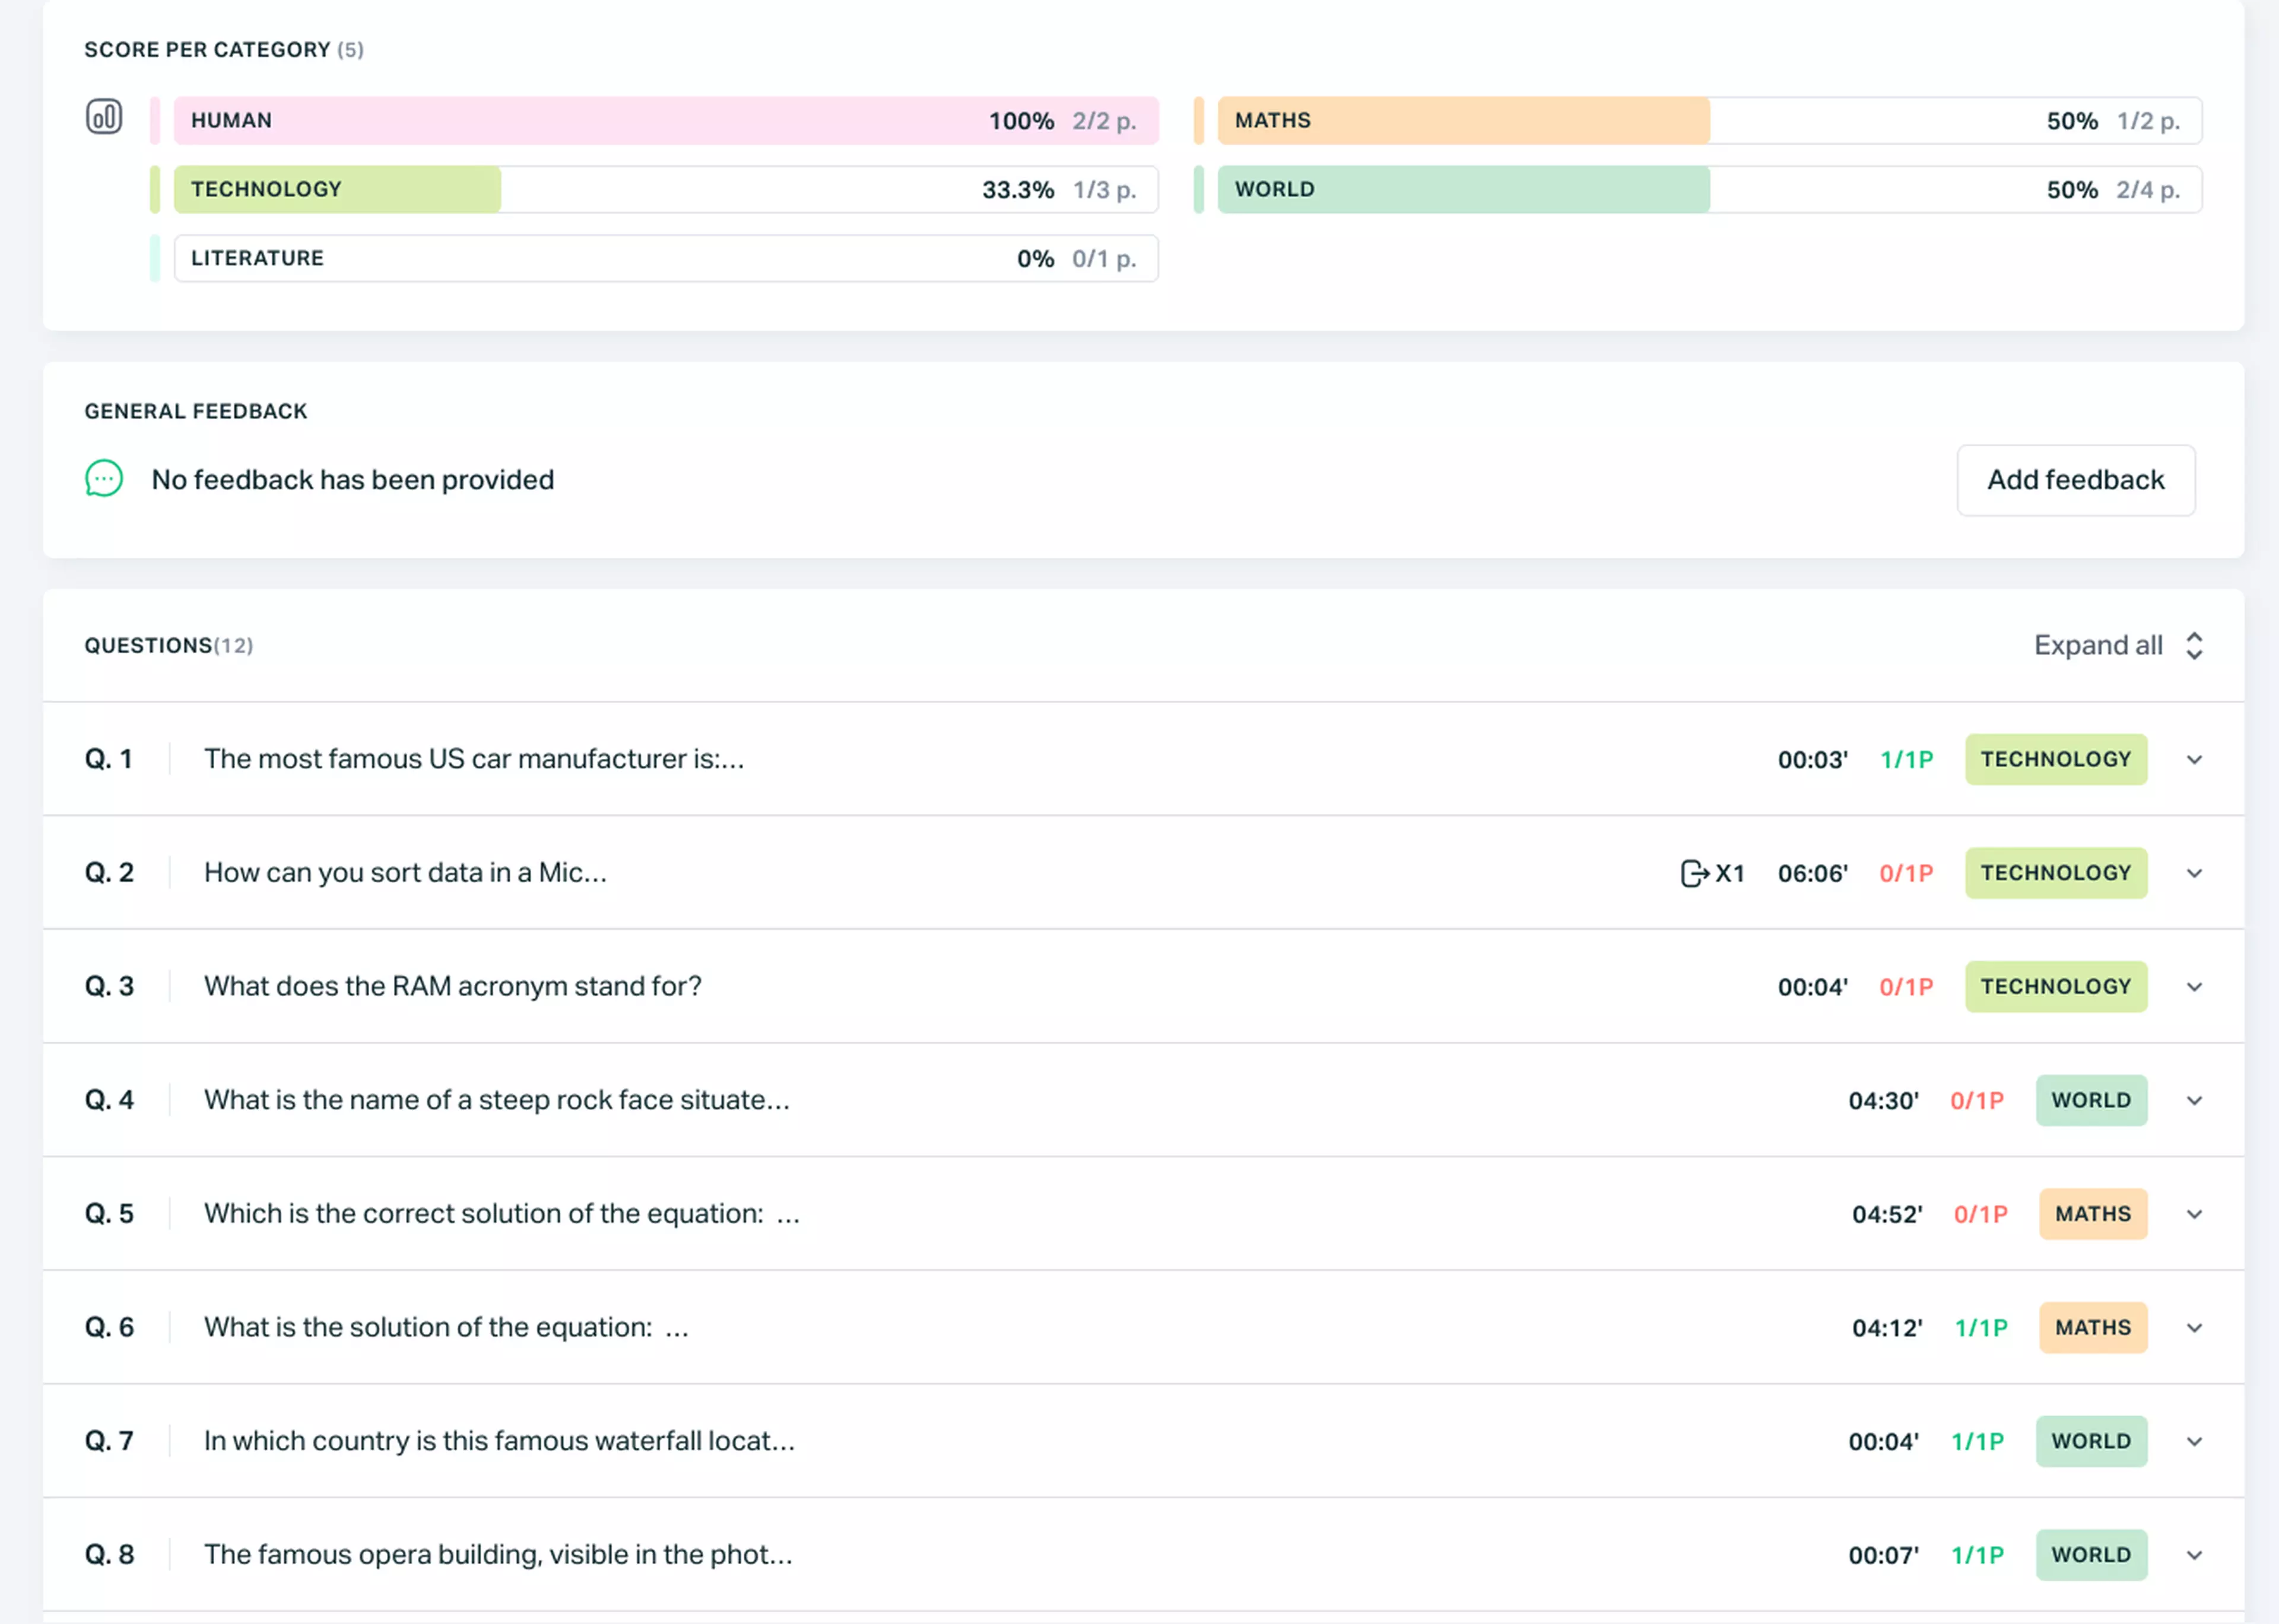Click the bar chart icon beside HUMAN category
The height and width of the screenshot is (1624, 2279).
[x=104, y=116]
